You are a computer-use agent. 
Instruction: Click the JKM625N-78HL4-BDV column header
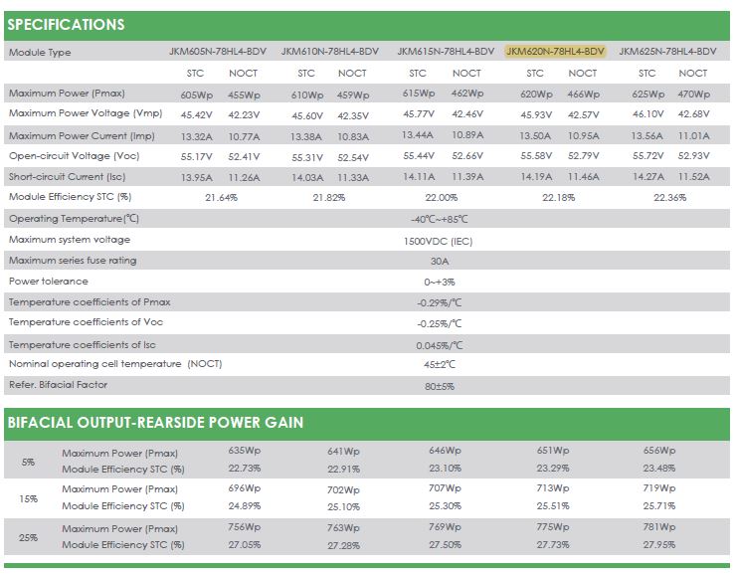[x=666, y=51]
